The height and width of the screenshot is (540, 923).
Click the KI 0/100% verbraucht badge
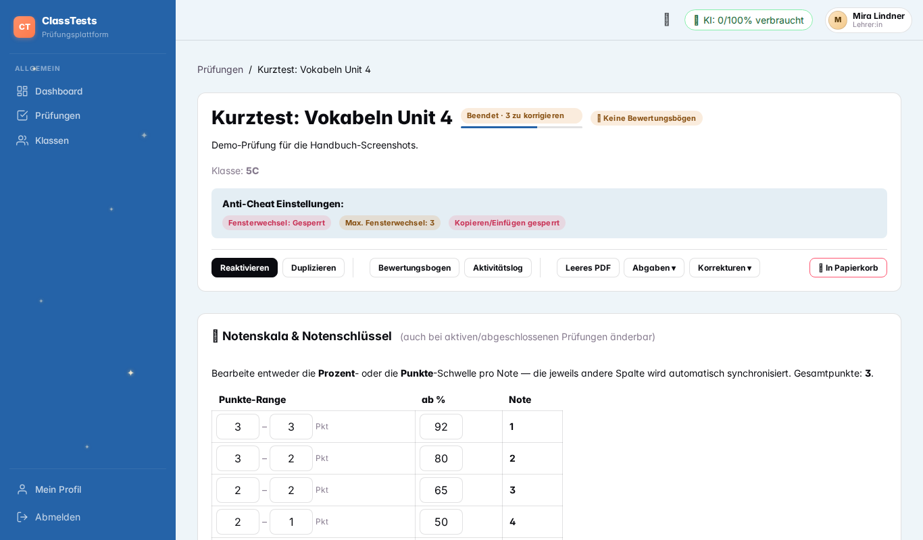click(749, 20)
